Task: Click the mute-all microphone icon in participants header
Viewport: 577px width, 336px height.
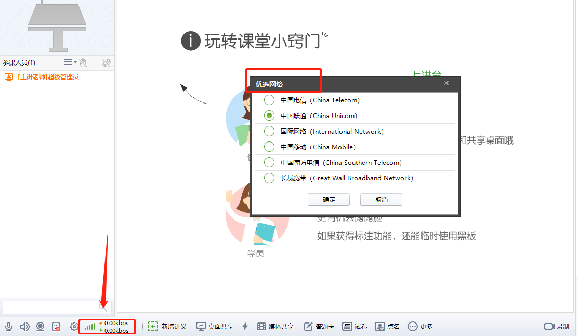Action: pyautogui.click(x=107, y=63)
